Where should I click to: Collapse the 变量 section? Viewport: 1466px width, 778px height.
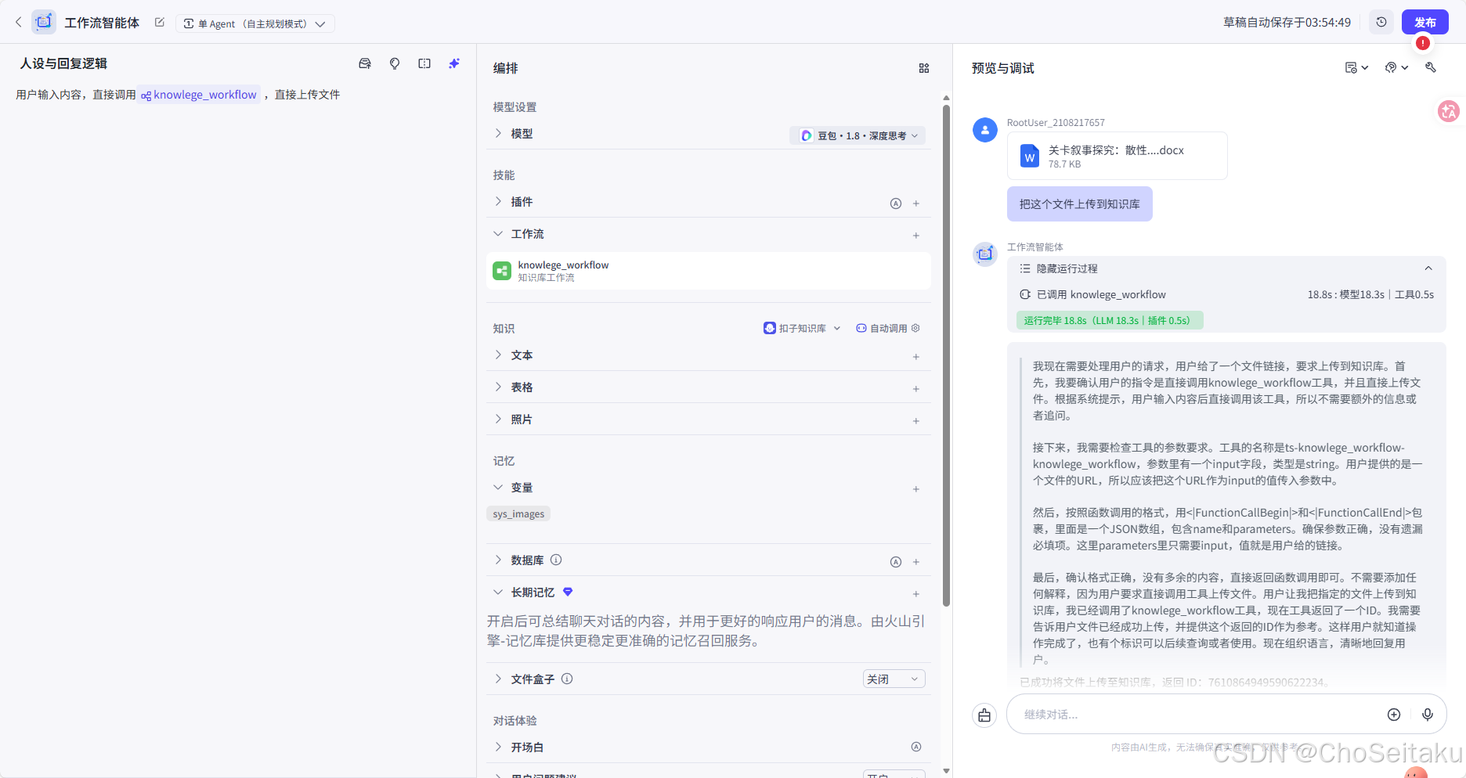click(x=498, y=488)
